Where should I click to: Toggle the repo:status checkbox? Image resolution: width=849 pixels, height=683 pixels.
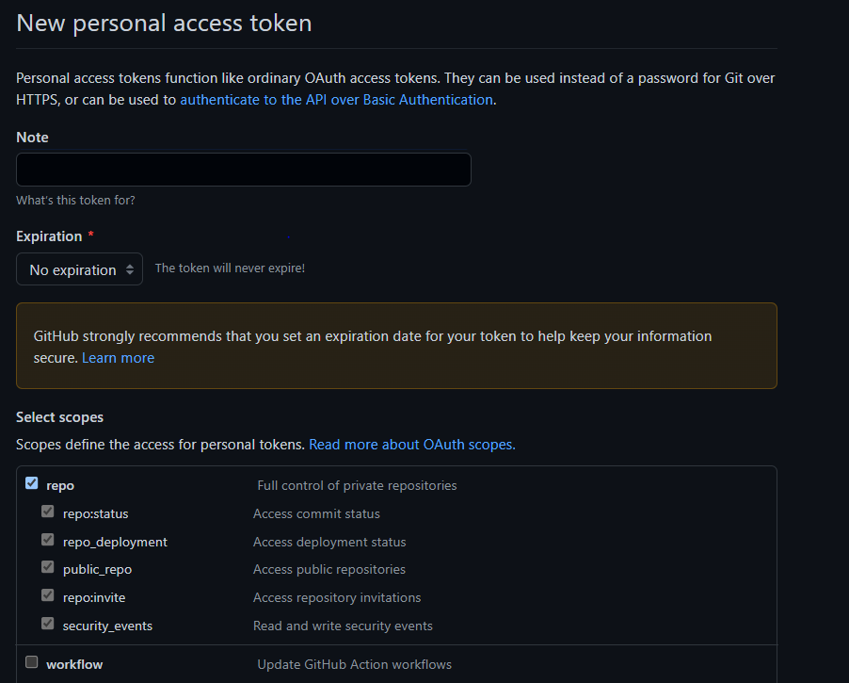point(48,512)
